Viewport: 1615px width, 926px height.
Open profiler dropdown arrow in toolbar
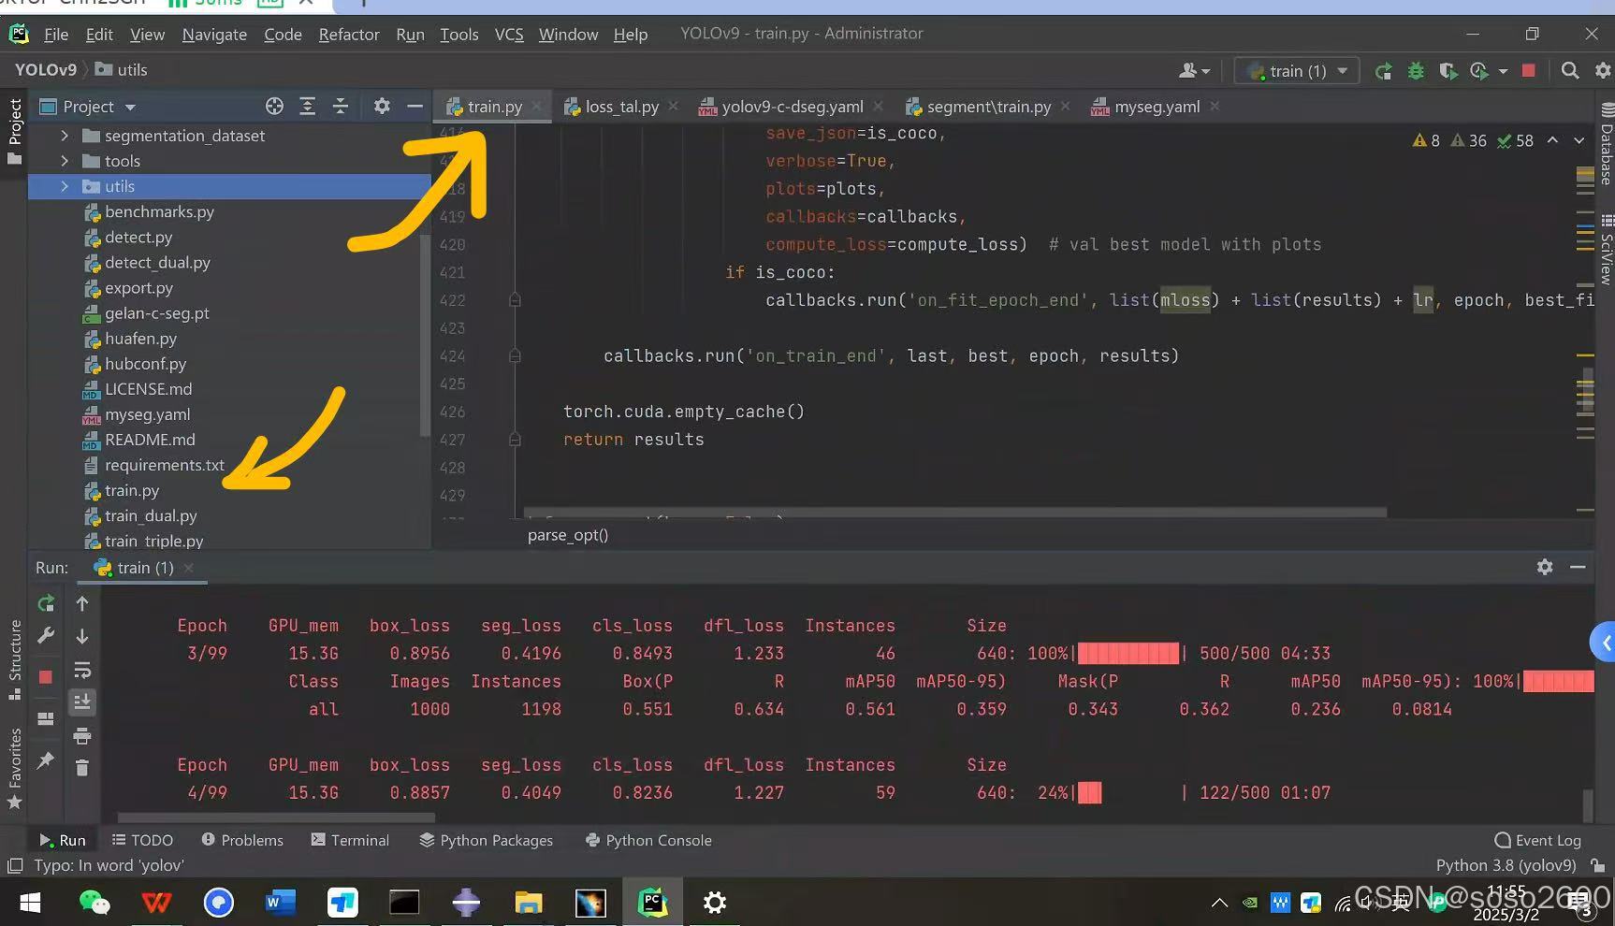(1503, 71)
